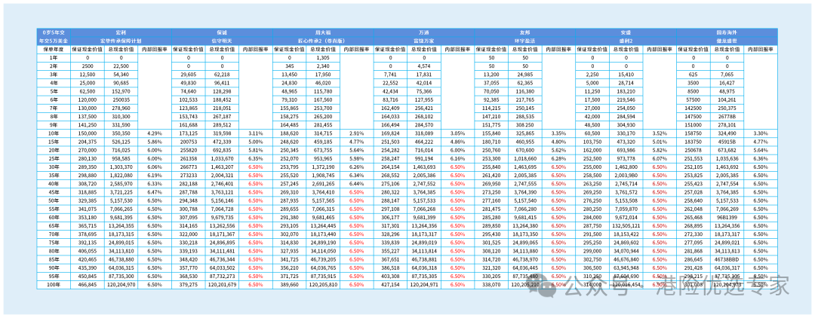This screenshot has width=815, height=318.
Task: Select the cell showing 120,201,679
Action: click(x=222, y=284)
